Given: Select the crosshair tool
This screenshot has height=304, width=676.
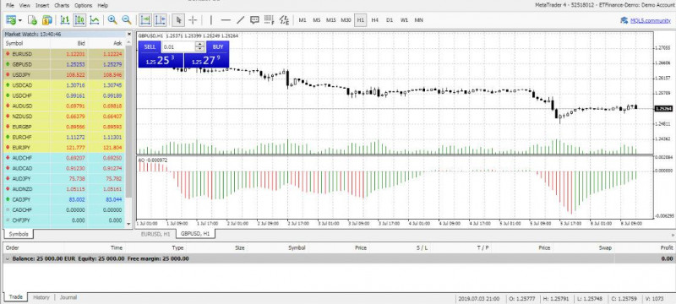Looking at the screenshot, I should [x=193, y=19].
